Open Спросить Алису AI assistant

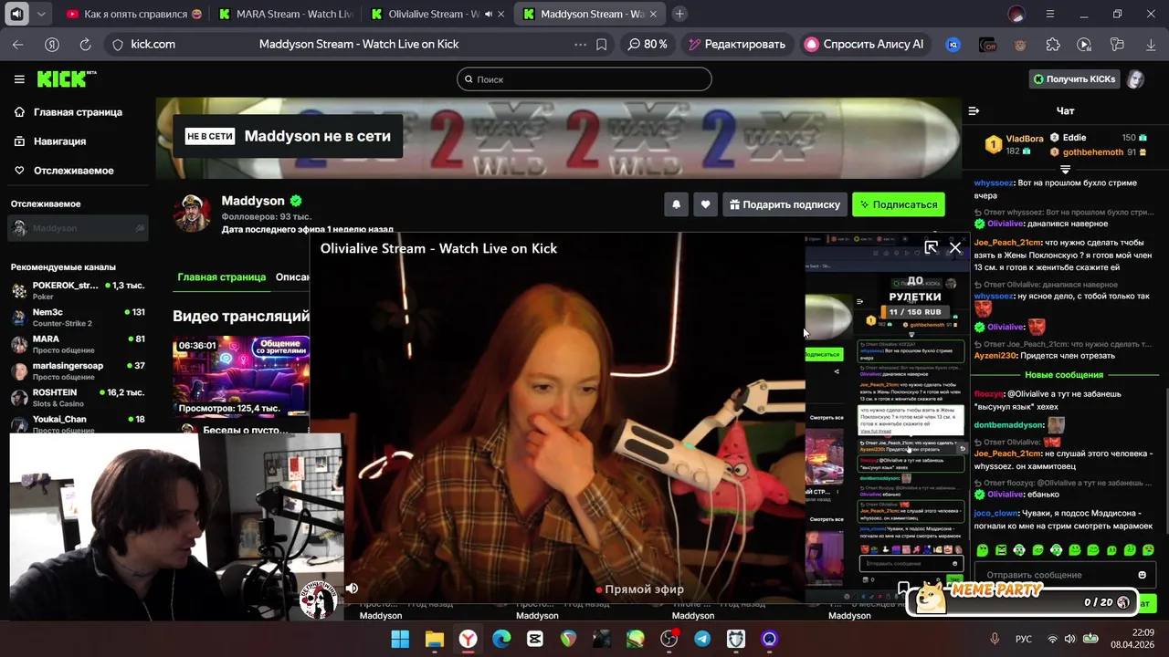pyautogui.click(x=864, y=44)
